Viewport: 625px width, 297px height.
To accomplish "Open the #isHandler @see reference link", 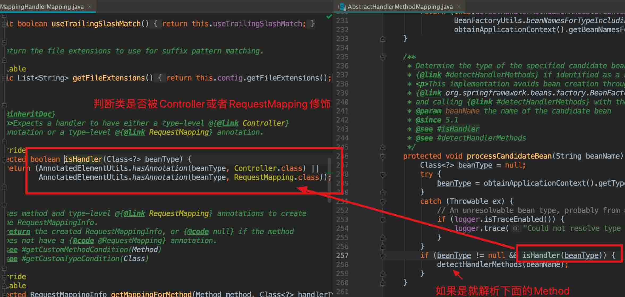I will 458,129.
